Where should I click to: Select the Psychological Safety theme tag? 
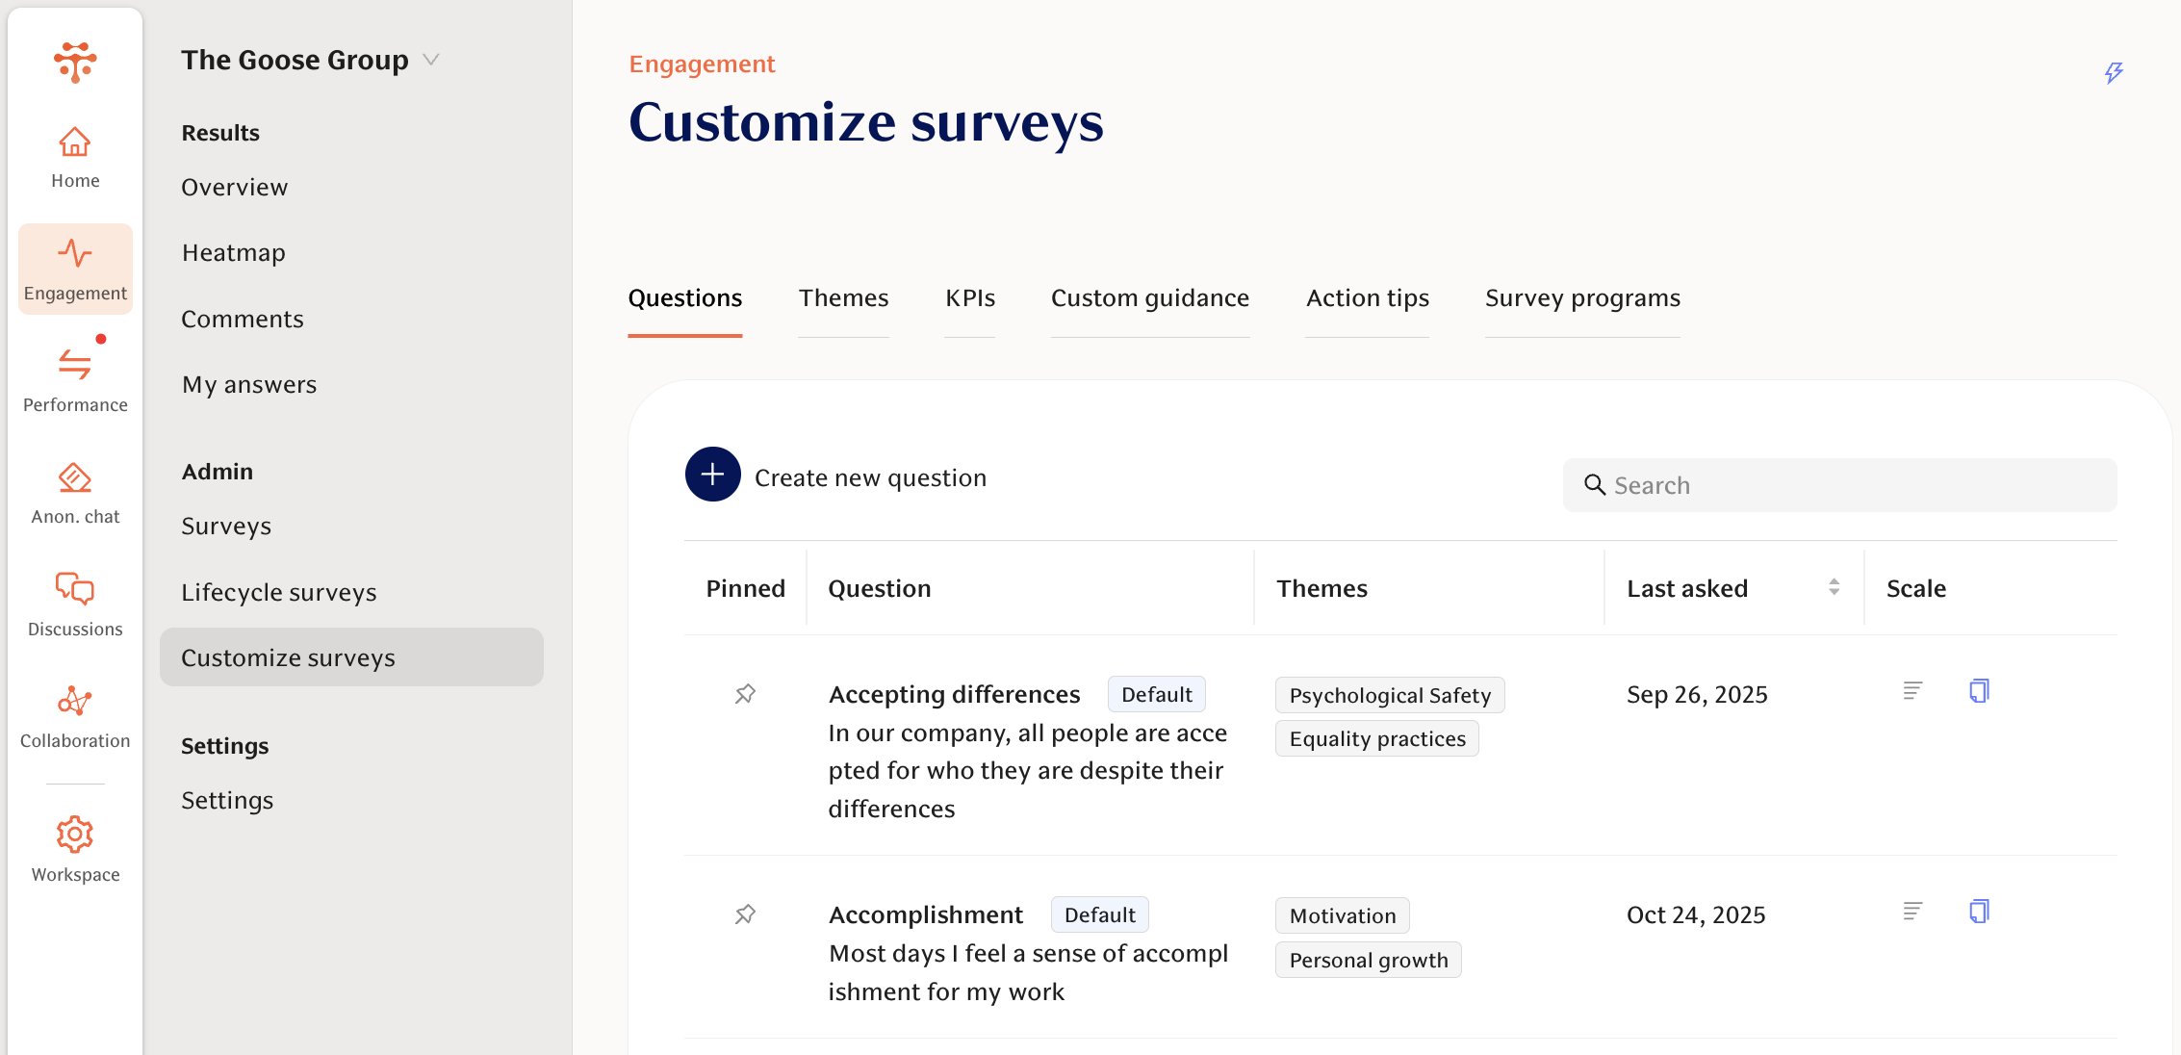pos(1389,695)
